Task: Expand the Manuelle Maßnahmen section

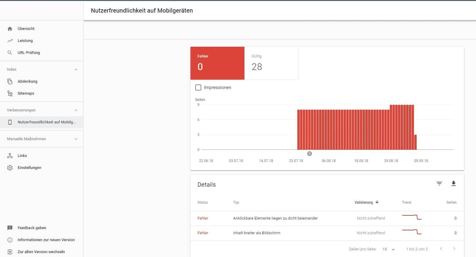Action: point(76,139)
